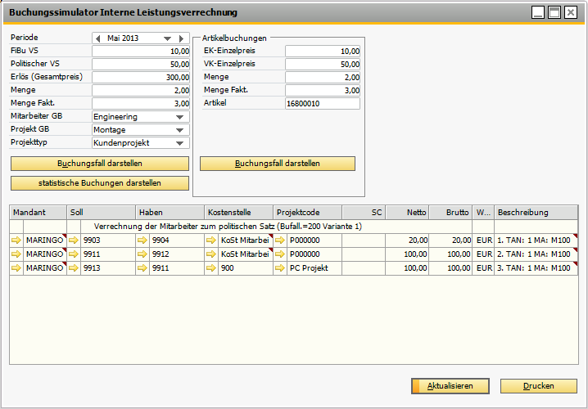The height and width of the screenshot is (409, 588).
Task: Click link arrow next to Haben 9904
Action: [x=142, y=240]
